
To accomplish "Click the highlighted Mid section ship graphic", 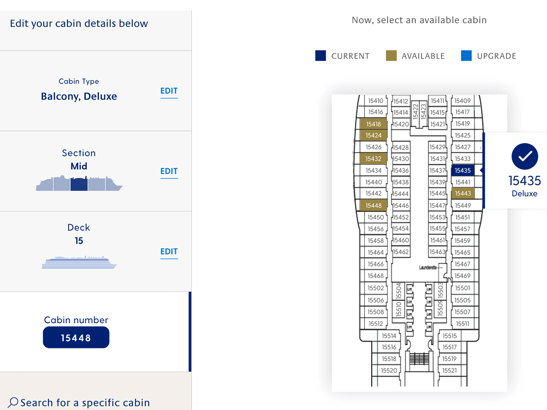I will [x=79, y=183].
